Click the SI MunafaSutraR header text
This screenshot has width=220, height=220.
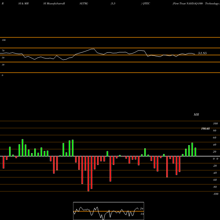tap(54, 4)
